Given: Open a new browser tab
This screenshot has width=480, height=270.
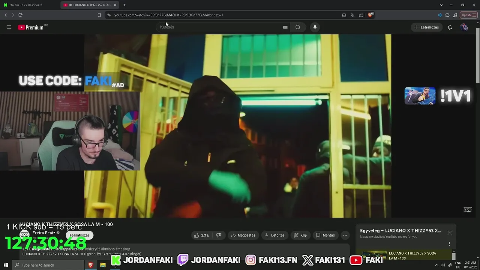Looking at the screenshot, I should 124,5.
